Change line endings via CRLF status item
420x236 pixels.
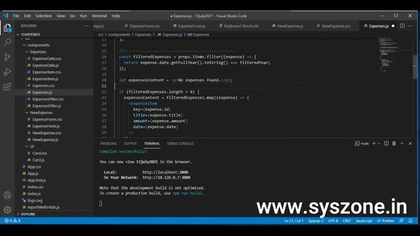347,221
